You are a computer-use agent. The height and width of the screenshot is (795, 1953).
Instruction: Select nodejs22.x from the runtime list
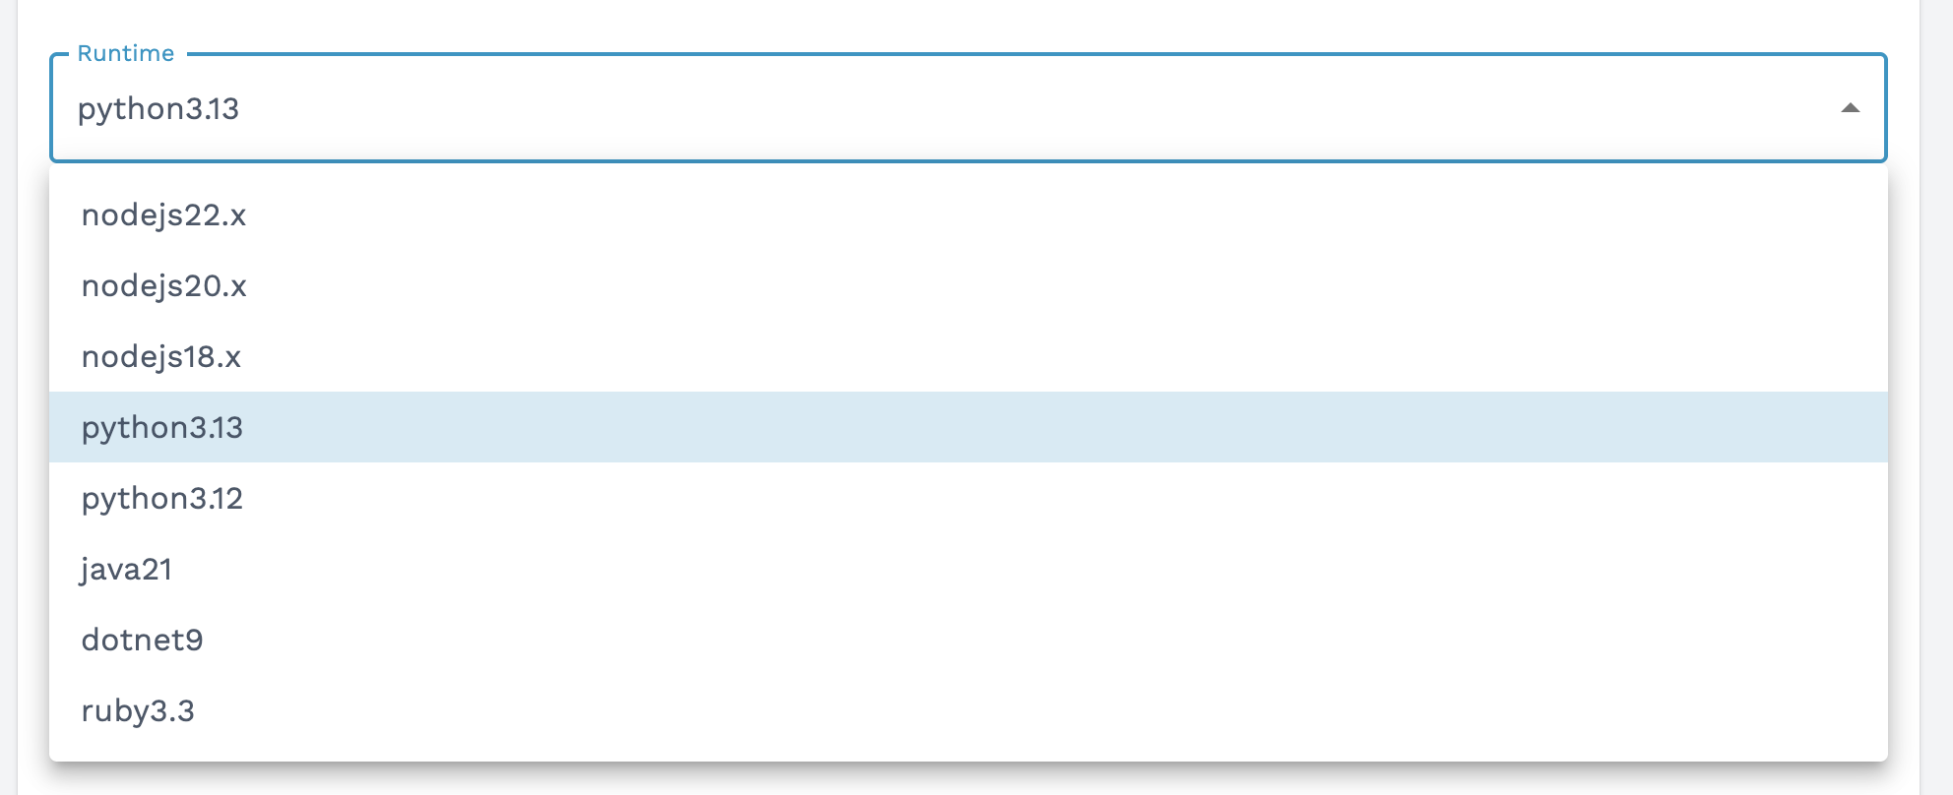(163, 215)
